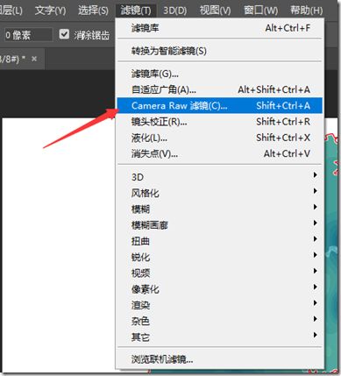Expand the 渲染 submenu
341x376 pixels.
220,305
